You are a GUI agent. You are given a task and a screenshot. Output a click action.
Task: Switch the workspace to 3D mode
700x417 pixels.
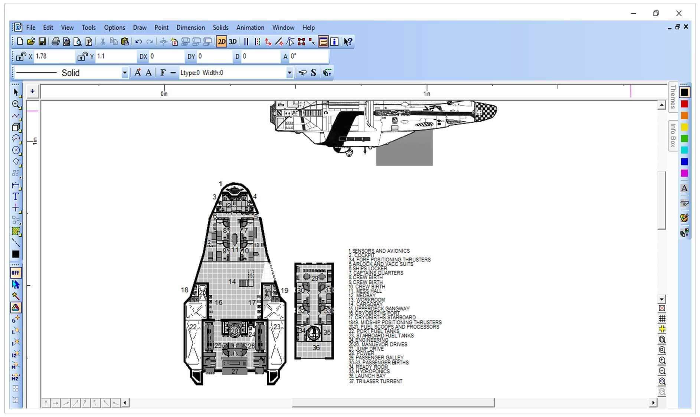[x=233, y=42]
